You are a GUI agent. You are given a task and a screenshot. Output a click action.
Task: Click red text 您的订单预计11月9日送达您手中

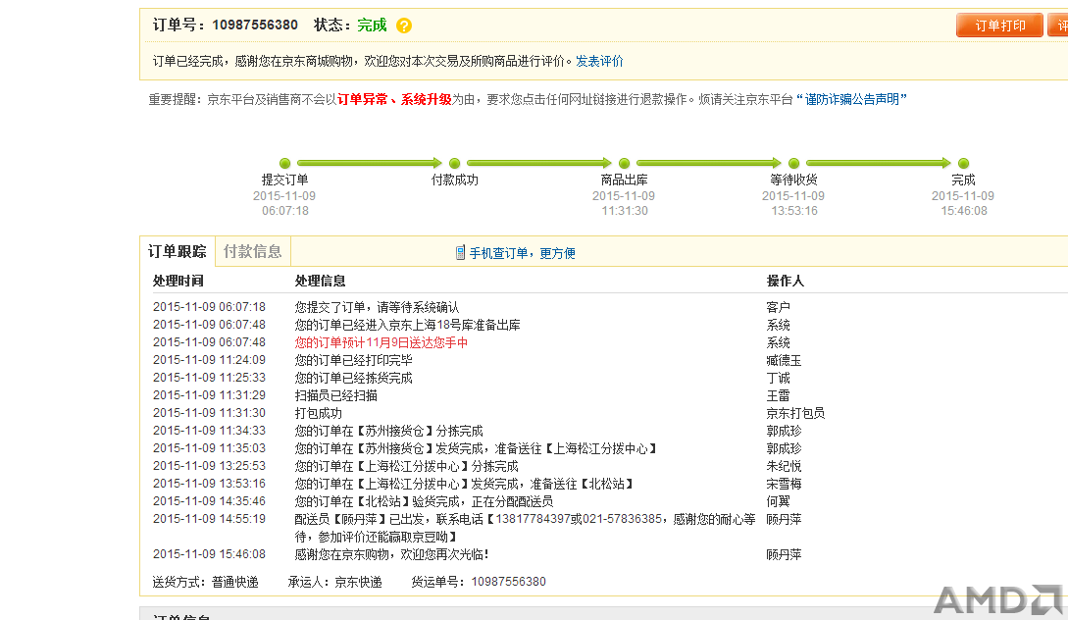[381, 342]
